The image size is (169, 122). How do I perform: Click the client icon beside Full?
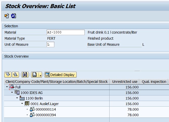12,87
